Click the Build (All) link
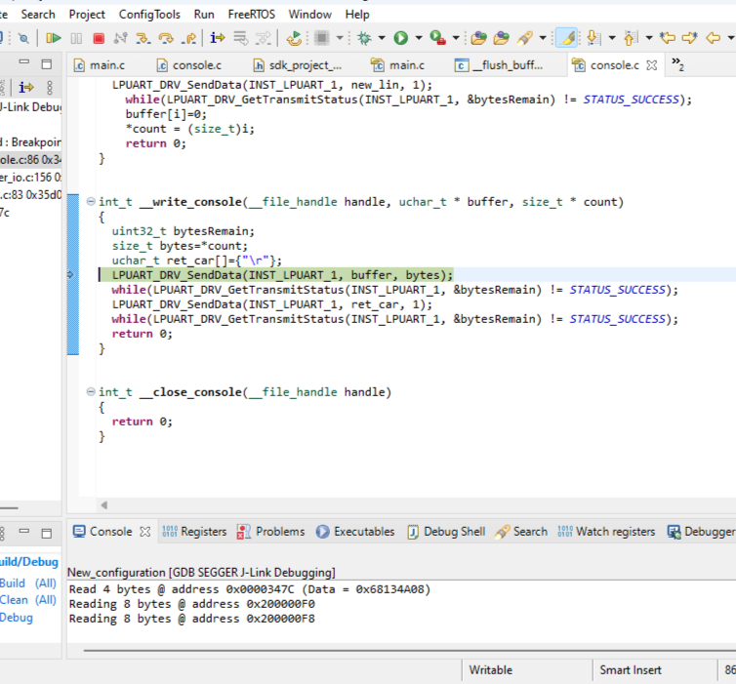The image size is (736, 684). [28, 583]
